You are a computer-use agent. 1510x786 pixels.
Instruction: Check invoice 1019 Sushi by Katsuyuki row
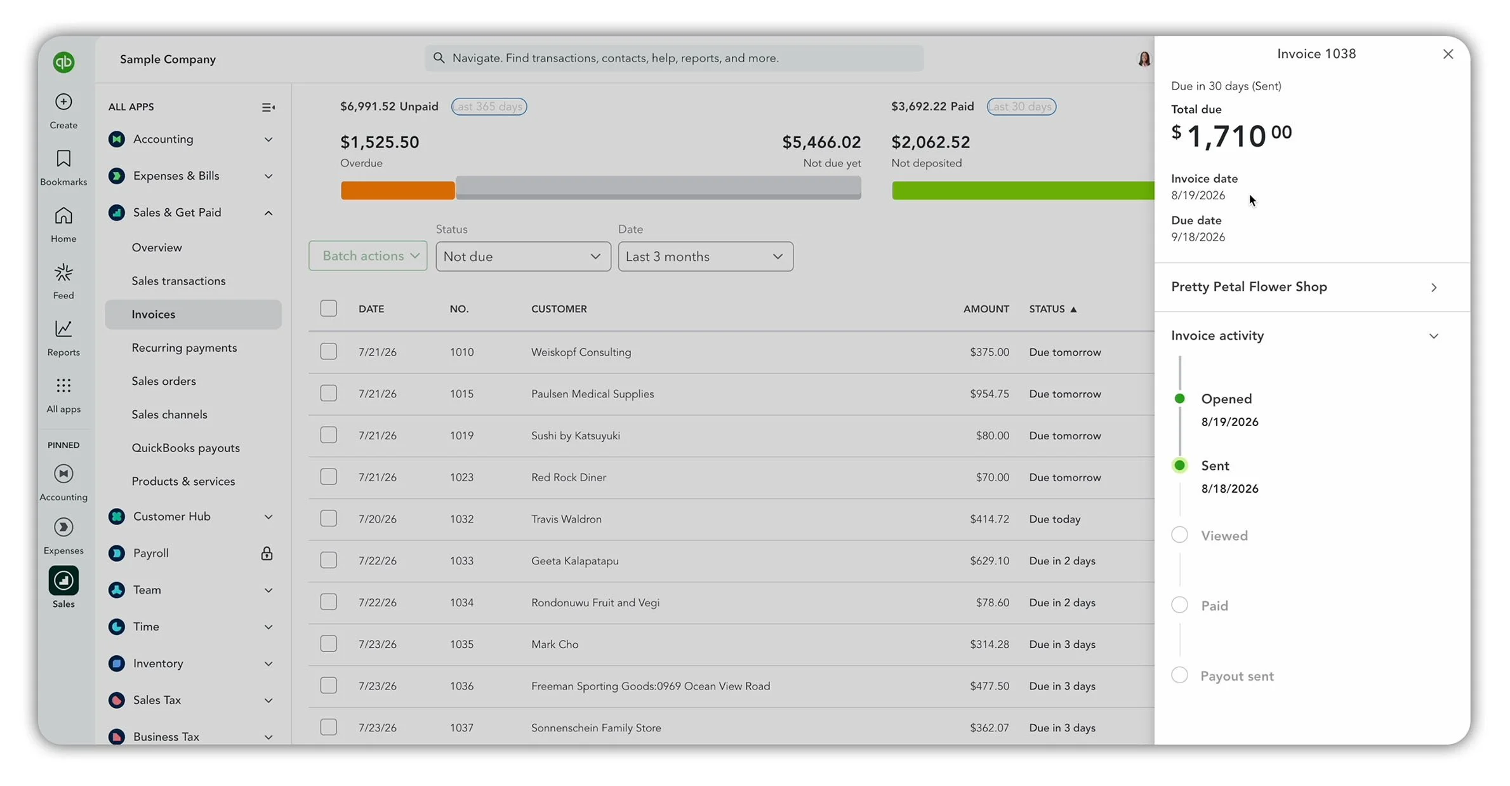328,436
